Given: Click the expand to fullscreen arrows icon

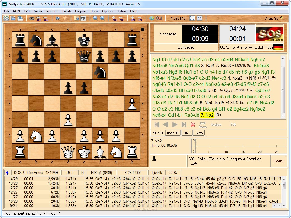Looking at the screenshot, I should [192, 18].
